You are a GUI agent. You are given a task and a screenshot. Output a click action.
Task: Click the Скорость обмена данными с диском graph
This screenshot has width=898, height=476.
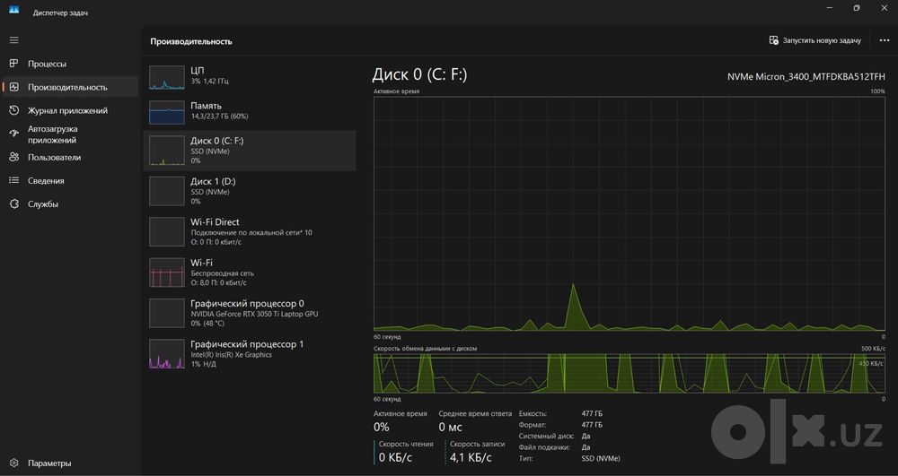coord(629,374)
